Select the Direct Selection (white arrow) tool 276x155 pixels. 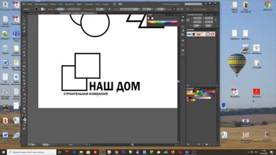[24, 21]
